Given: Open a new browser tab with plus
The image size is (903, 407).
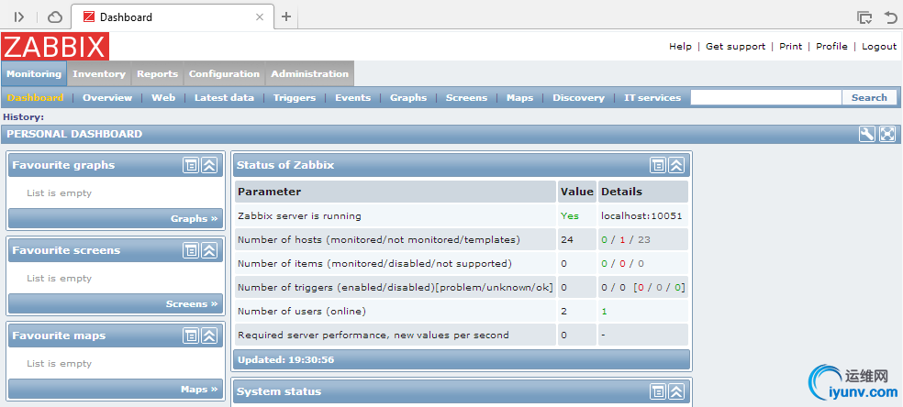Looking at the screenshot, I should [x=286, y=16].
